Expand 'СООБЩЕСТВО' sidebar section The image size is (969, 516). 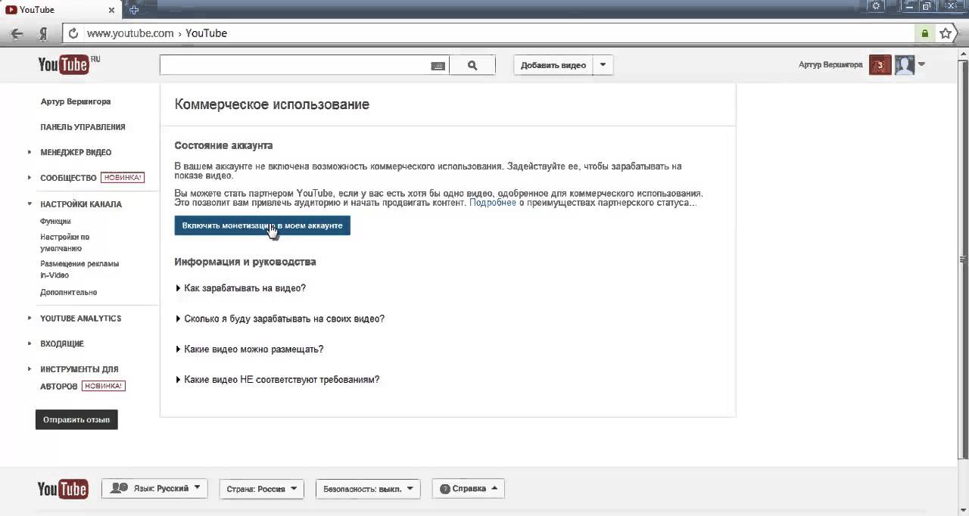click(x=68, y=178)
